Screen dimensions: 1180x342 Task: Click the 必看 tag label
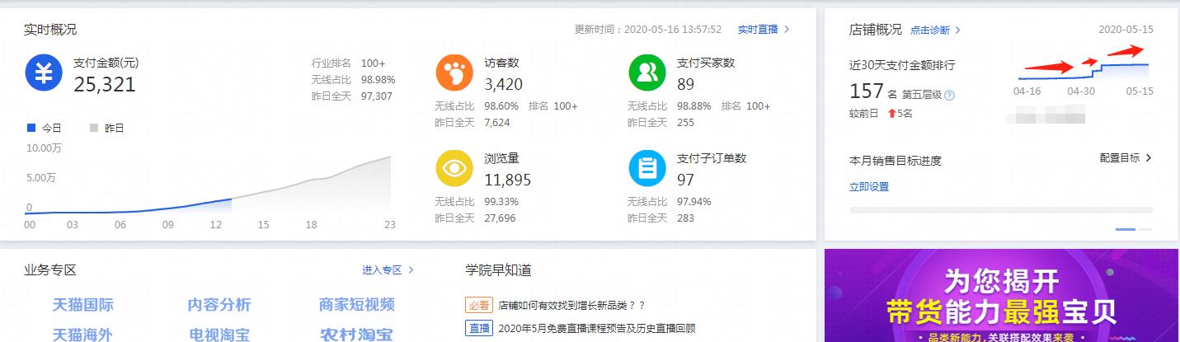(478, 305)
